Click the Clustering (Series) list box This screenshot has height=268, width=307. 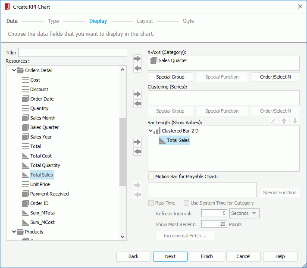[224, 98]
